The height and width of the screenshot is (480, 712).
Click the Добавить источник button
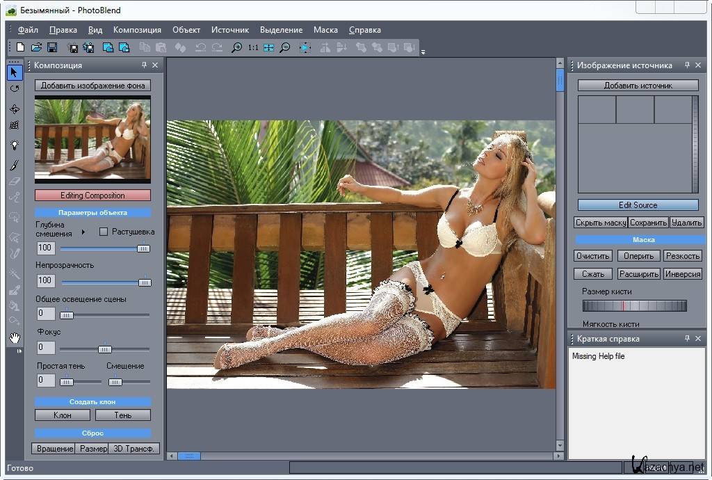(638, 85)
